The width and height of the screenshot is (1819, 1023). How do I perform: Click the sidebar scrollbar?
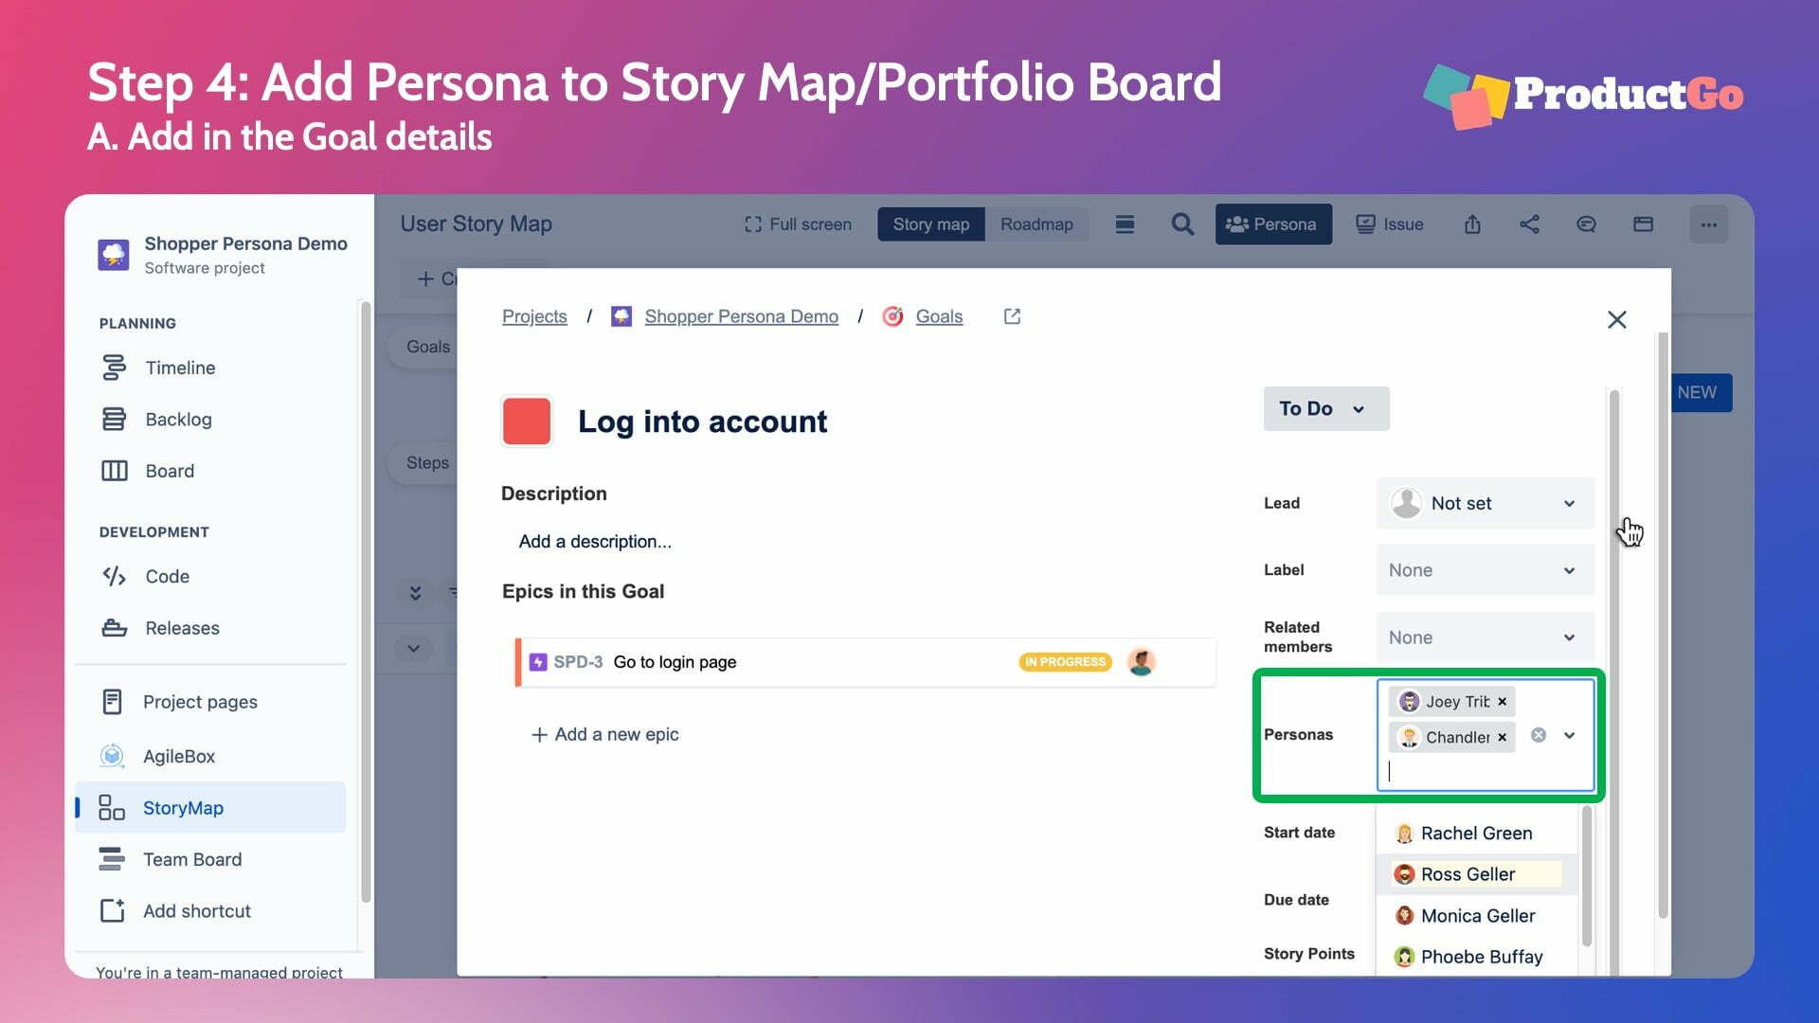pyautogui.click(x=366, y=601)
